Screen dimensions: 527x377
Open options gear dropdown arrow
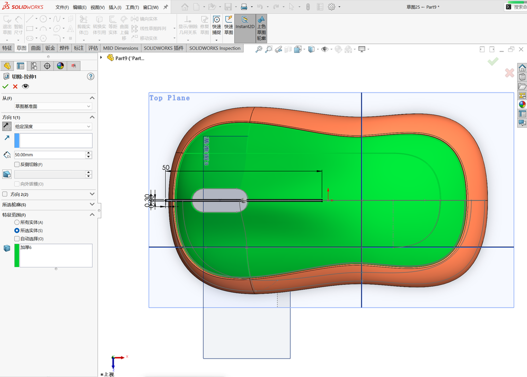339,7
